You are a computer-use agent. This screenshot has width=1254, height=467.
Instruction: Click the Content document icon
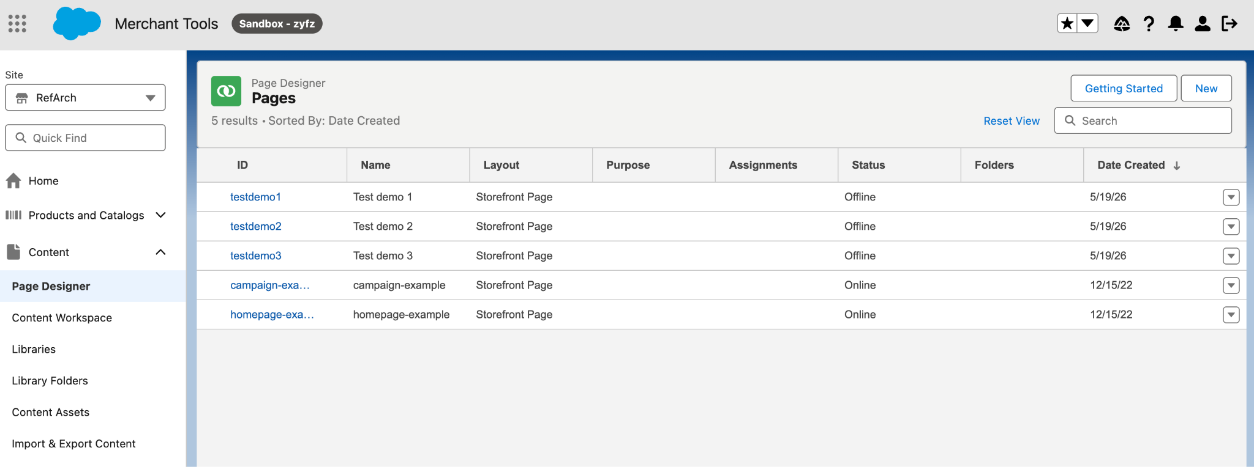pos(13,252)
